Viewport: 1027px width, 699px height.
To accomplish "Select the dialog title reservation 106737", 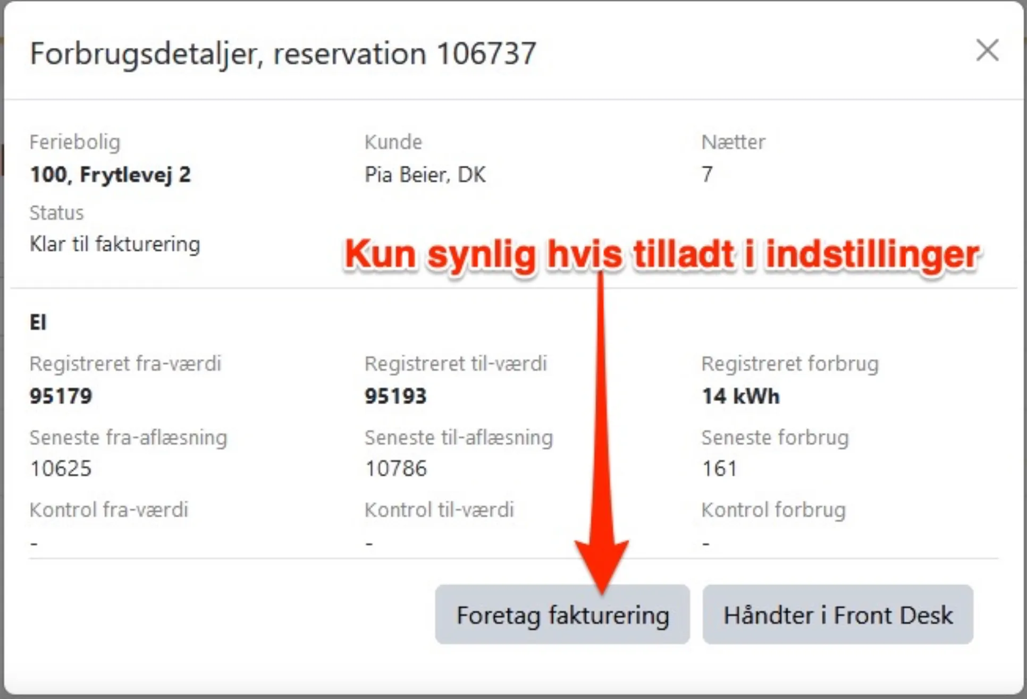I will [x=283, y=53].
